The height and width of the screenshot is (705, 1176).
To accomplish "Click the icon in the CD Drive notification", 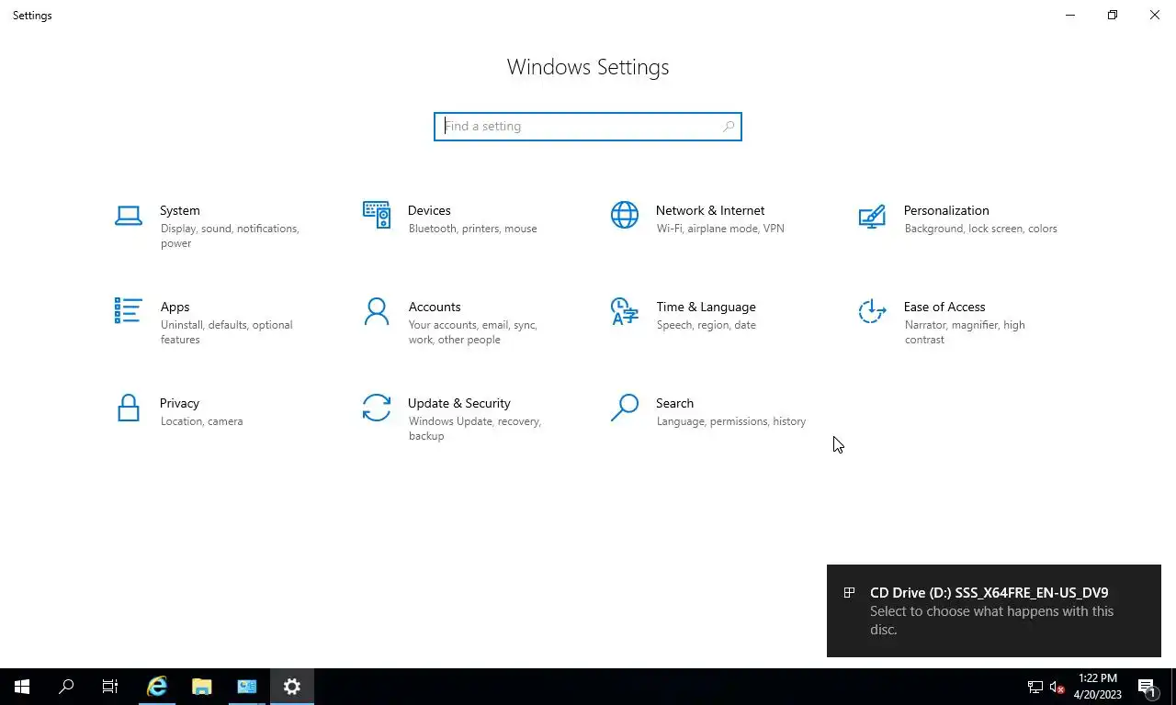I will pyautogui.click(x=850, y=593).
